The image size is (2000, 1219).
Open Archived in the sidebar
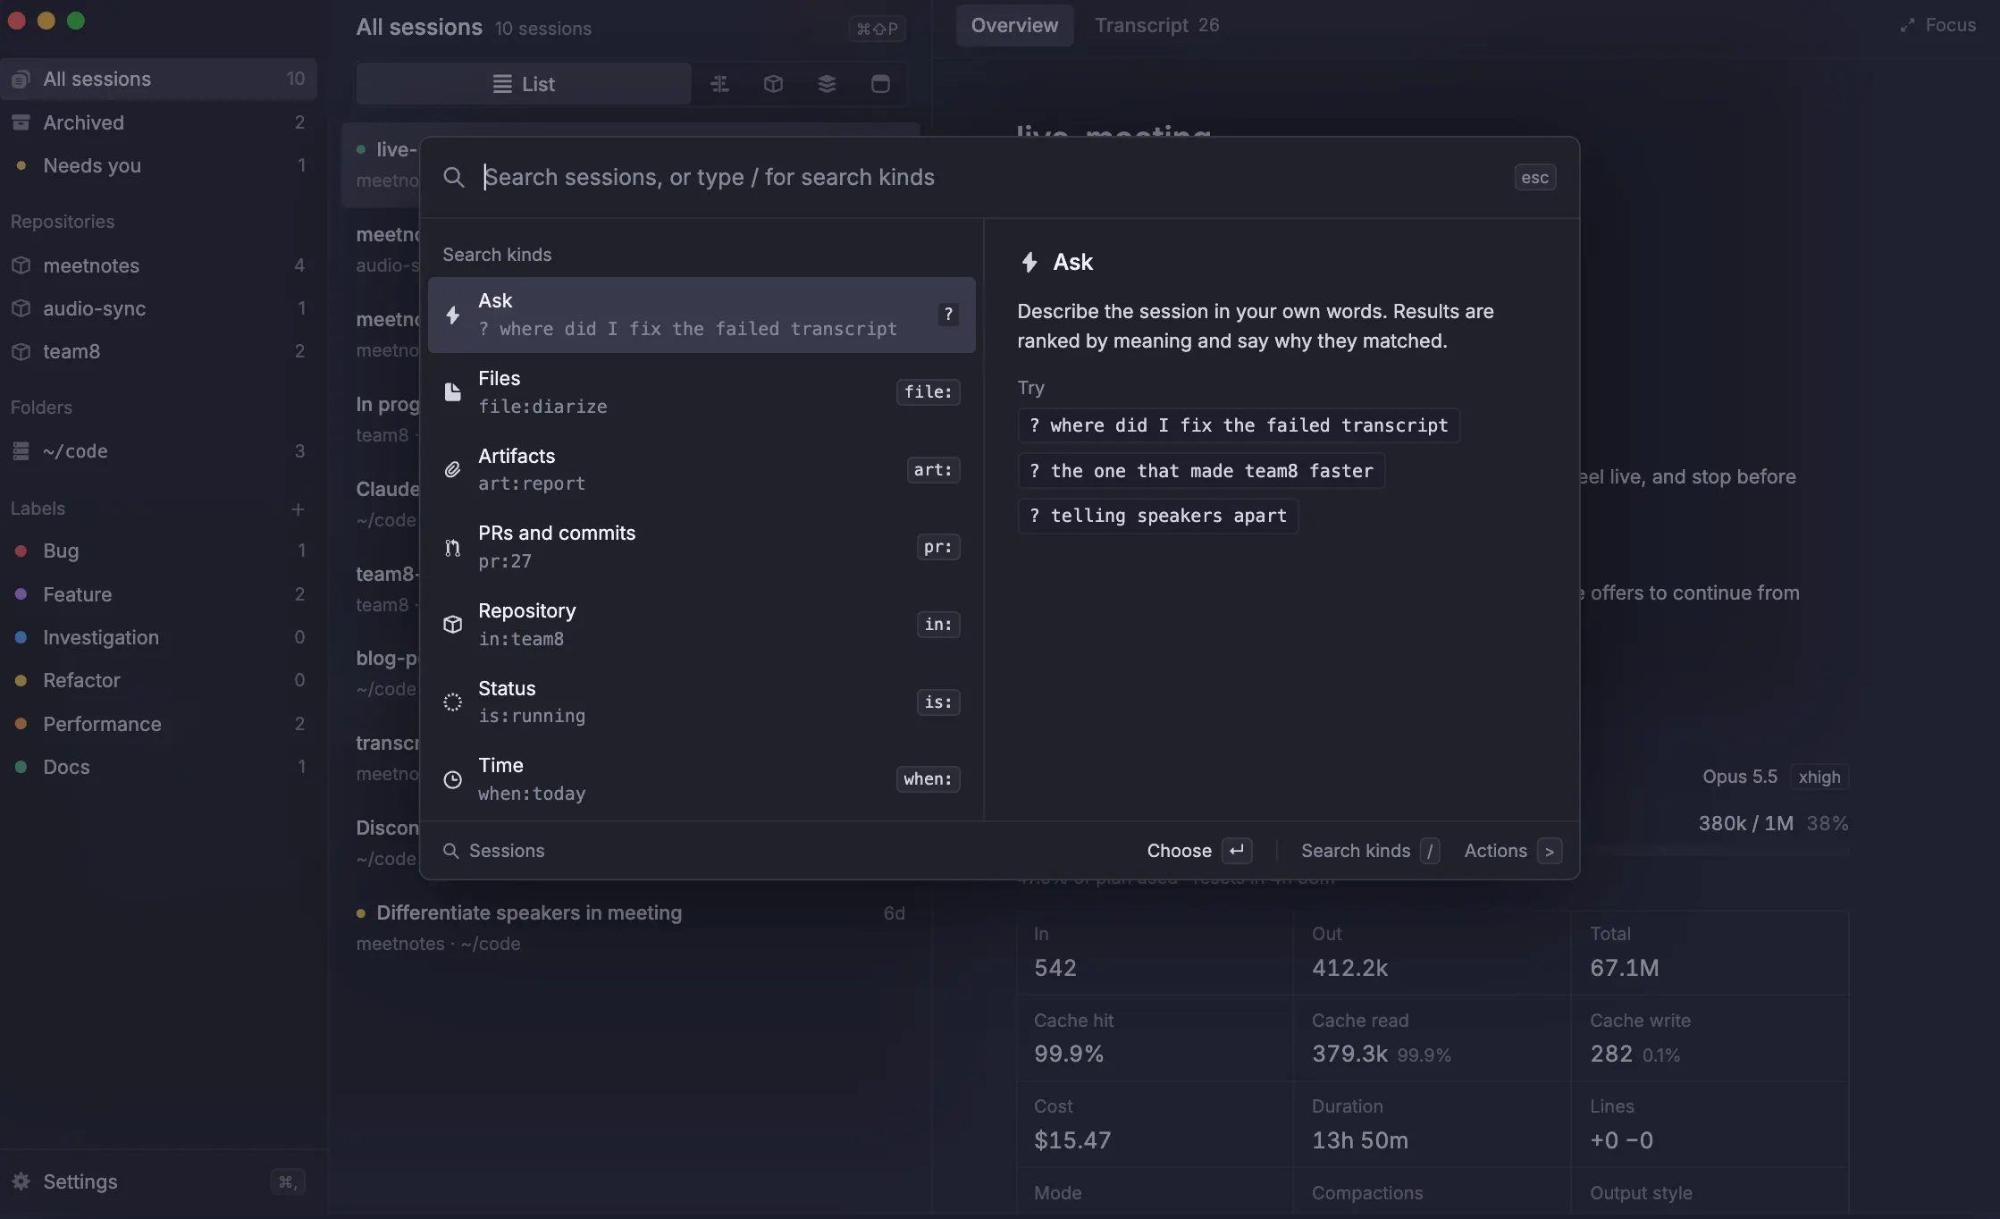(x=158, y=122)
